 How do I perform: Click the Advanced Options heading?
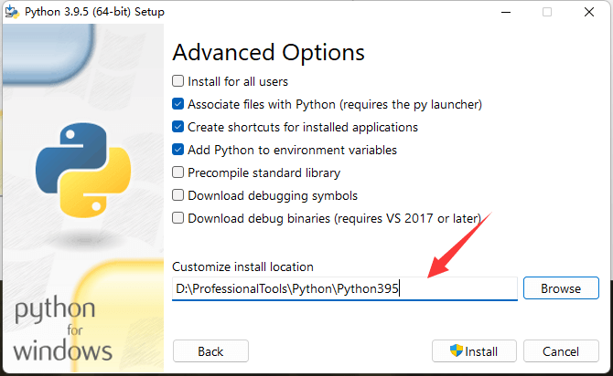click(269, 53)
